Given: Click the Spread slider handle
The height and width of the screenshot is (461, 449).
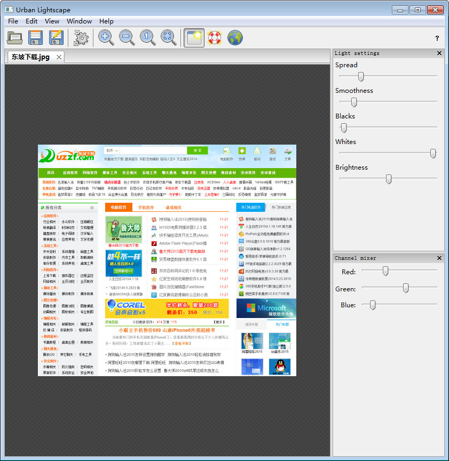Looking at the screenshot, I should click(361, 76).
